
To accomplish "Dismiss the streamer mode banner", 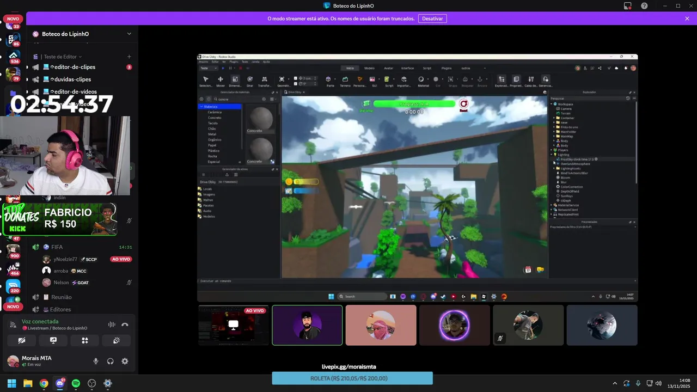I will 687,19.
